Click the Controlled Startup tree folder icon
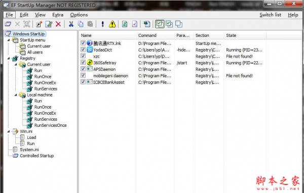The image size is (304, 193). [15, 156]
